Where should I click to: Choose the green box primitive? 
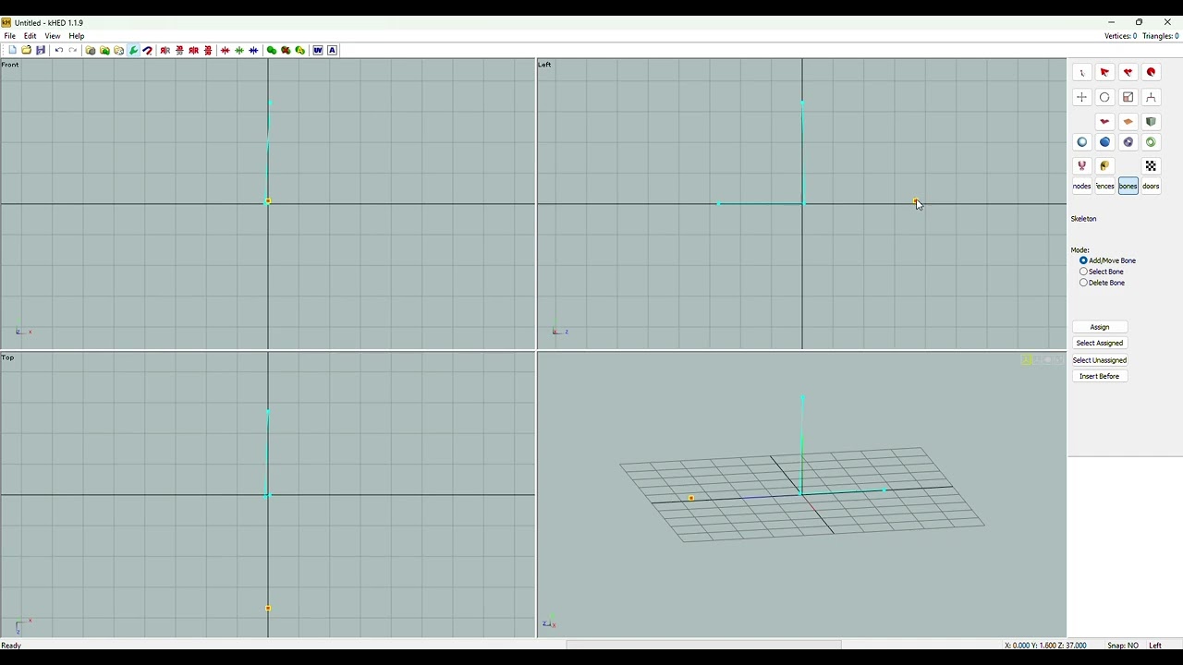click(1151, 121)
